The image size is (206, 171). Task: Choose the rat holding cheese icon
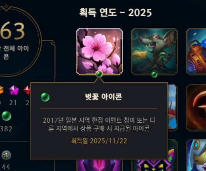154,52
